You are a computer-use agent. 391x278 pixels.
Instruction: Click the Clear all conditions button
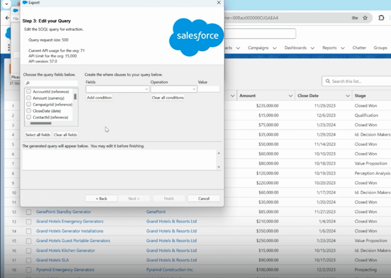coord(168,97)
